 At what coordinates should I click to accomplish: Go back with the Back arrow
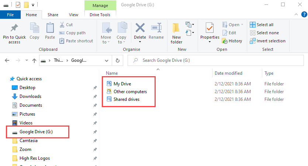click(x=7, y=60)
